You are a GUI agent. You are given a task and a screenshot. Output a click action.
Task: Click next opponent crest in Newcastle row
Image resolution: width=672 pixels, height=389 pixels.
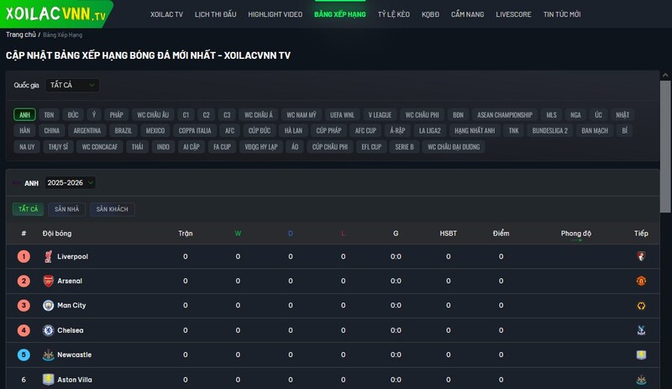(x=641, y=355)
